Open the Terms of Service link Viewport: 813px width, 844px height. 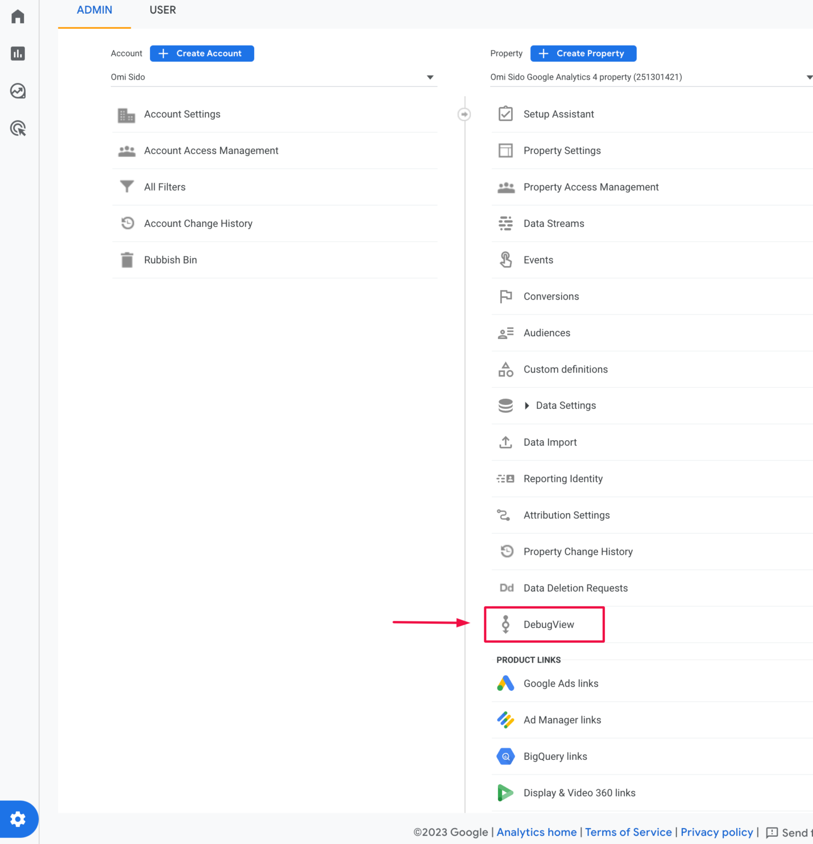[628, 832]
